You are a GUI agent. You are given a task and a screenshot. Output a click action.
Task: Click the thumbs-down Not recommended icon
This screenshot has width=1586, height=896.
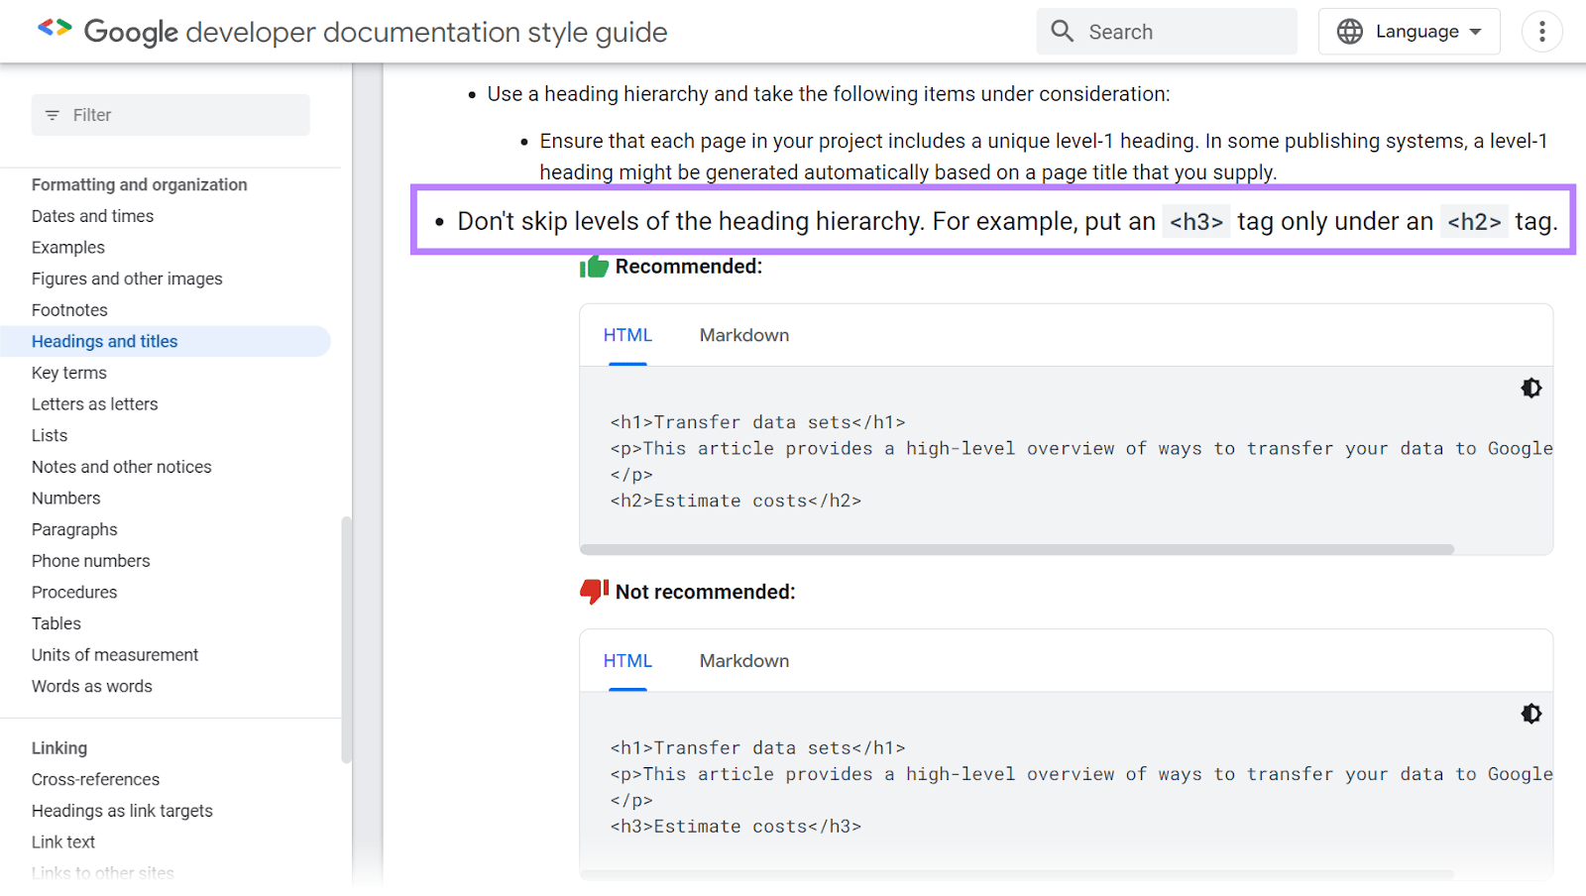tap(594, 592)
